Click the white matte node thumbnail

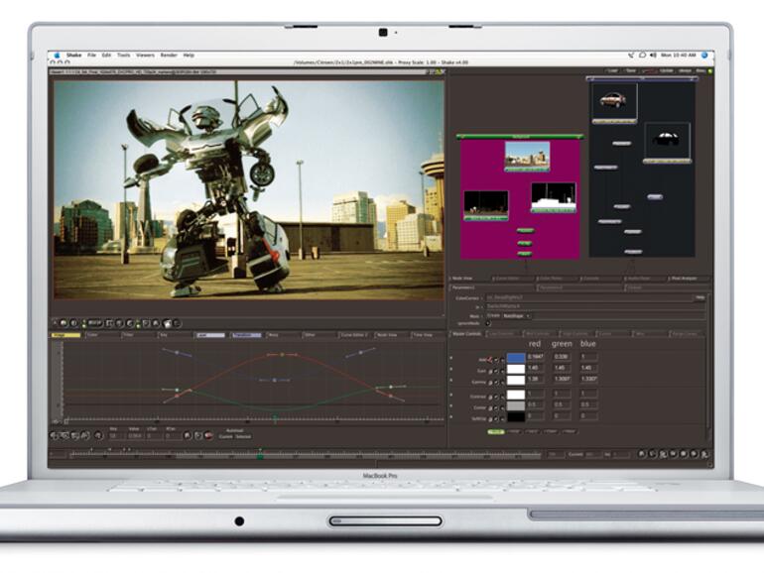point(553,196)
